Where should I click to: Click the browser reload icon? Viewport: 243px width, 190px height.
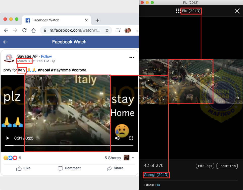point(24,30)
